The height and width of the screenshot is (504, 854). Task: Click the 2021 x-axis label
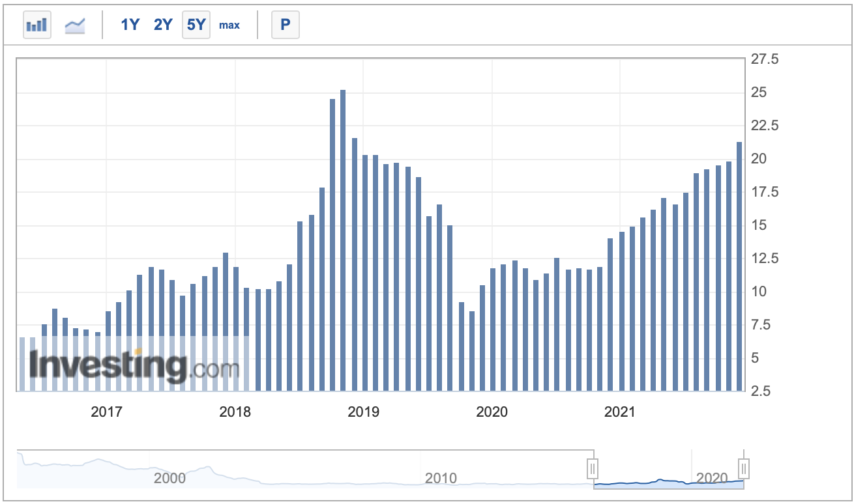pos(621,412)
